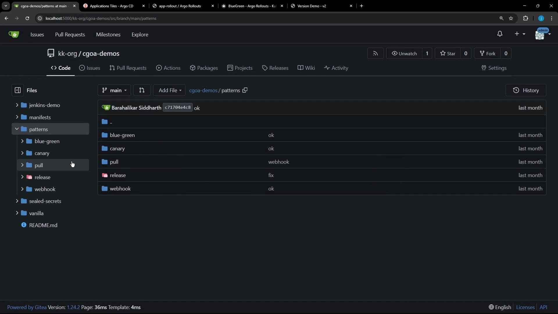The height and width of the screenshot is (314, 558).
Task: Open the API footer link
Action: pyautogui.click(x=543, y=307)
